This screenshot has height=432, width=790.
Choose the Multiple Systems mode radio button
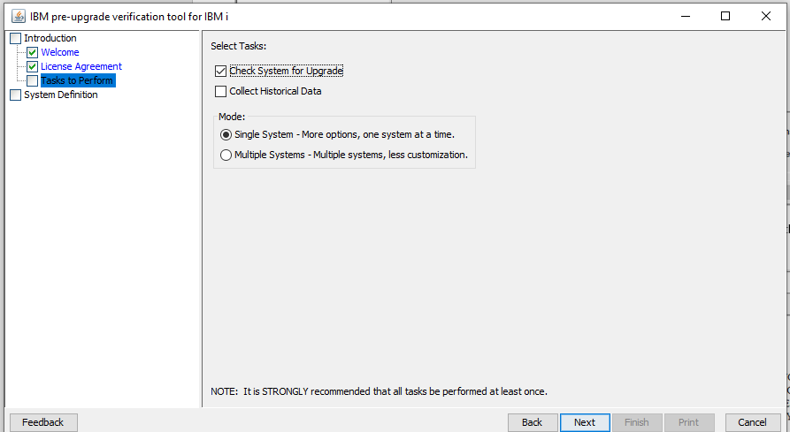[x=226, y=155]
